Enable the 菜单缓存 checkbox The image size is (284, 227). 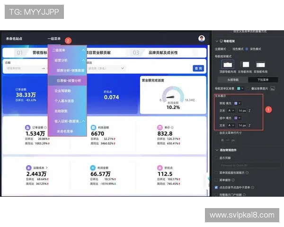216,180
